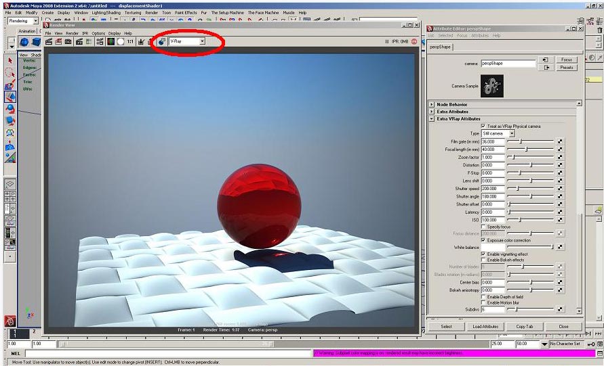Click the Presets button
The image size is (604, 366).
[x=566, y=68]
